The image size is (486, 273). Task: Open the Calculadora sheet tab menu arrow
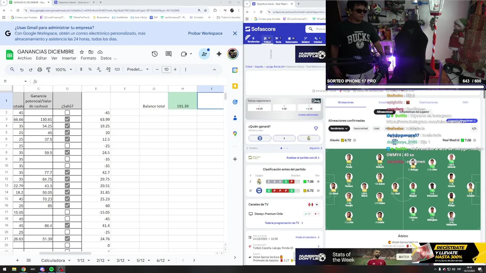pyautogui.click(x=68, y=260)
